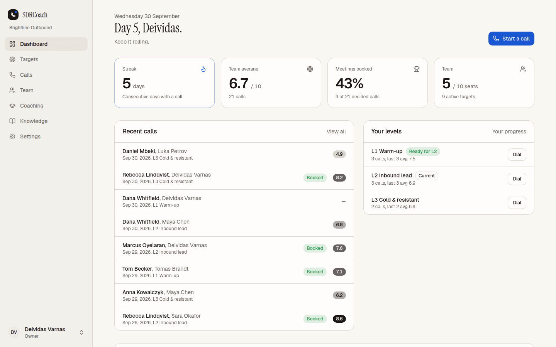Click Booked tag on Marcus Oyelaran row
556x347 pixels.
coord(315,248)
